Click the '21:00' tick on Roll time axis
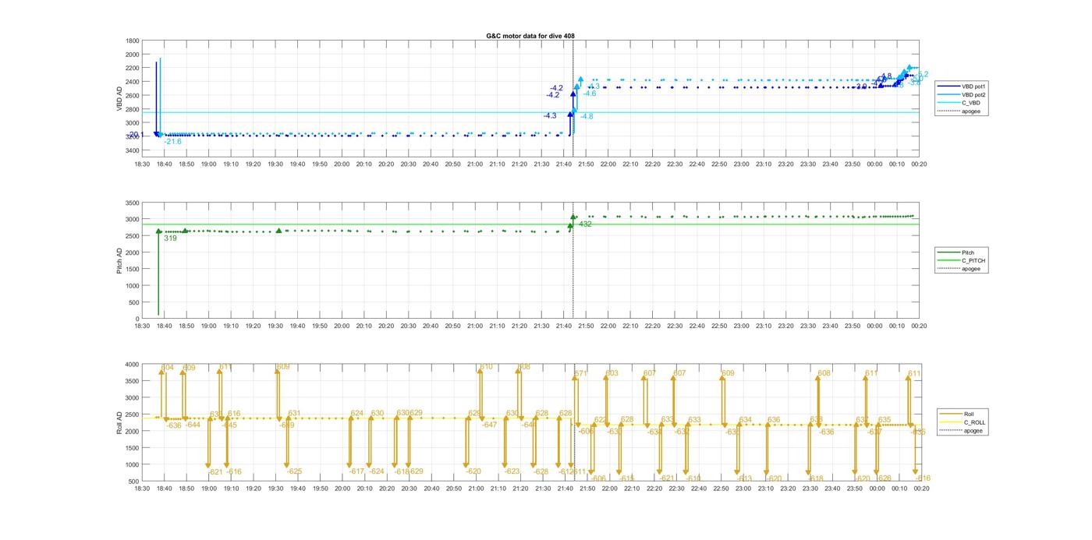This screenshot has height=540, width=1092. (x=475, y=489)
